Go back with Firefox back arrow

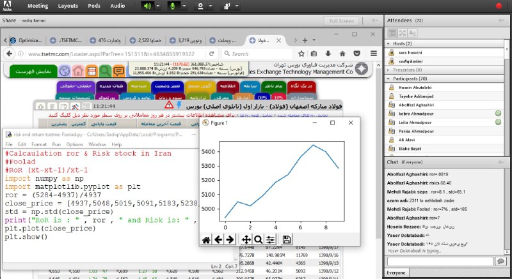point(10,54)
